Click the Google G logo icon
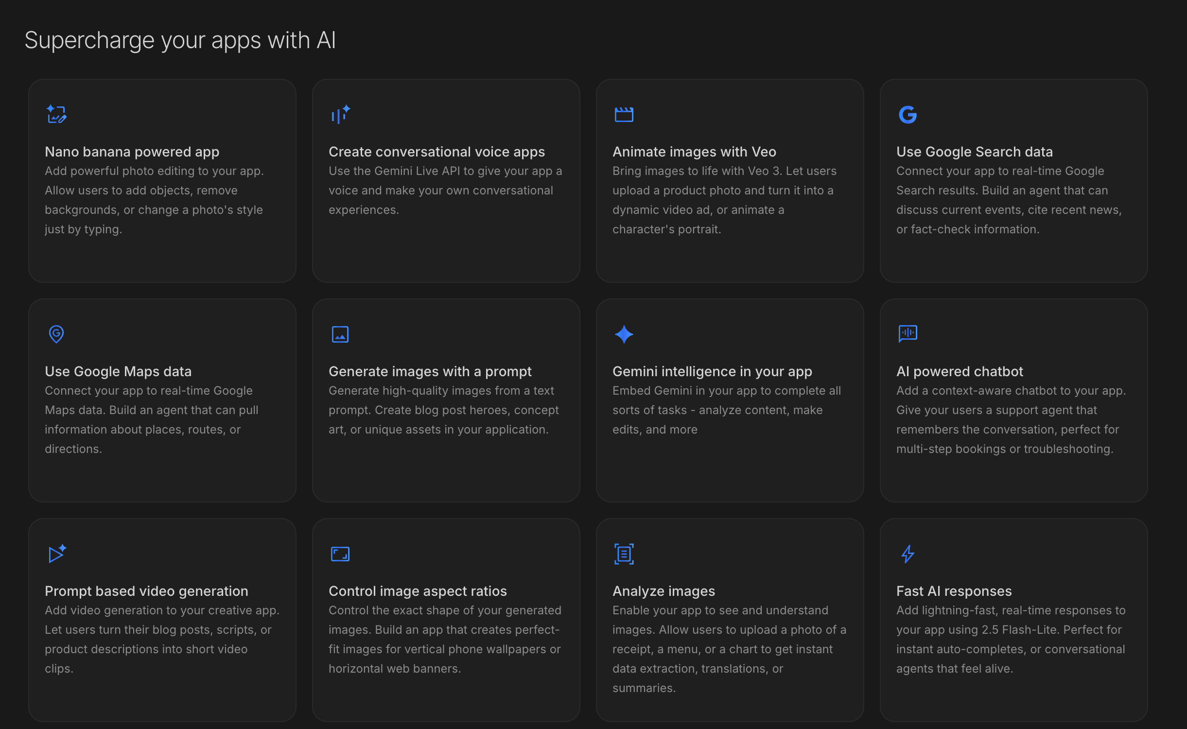1187x729 pixels. pyautogui.click(x=908, y=115)
